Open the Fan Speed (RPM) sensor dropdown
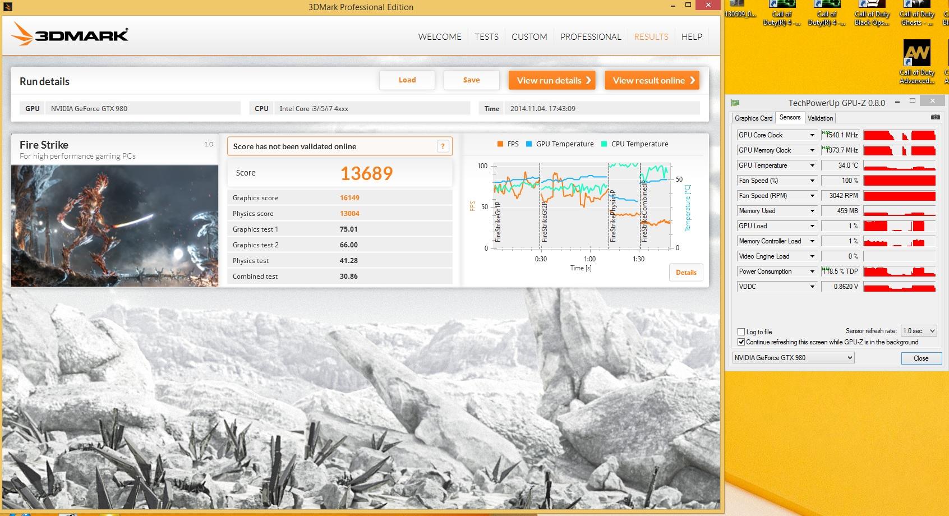Screen dimensions: 949x516 click(812, 196)
